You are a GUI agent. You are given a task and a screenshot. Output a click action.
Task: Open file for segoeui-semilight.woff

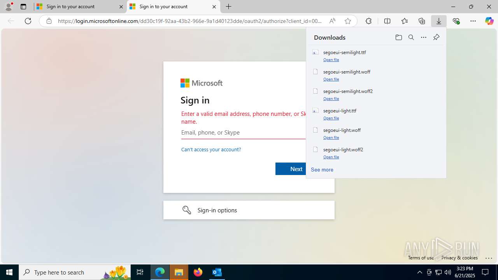click(331, 79)
